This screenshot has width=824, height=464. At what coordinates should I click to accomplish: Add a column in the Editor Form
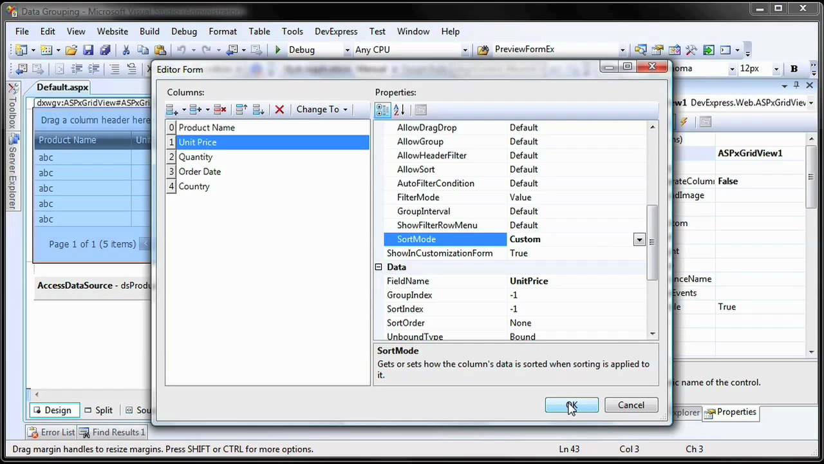click(x=172, y=110)
